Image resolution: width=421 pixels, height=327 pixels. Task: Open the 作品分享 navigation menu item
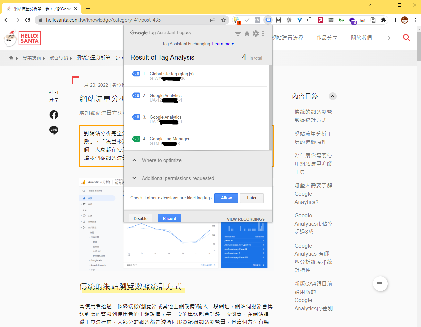click(x=327, y=38)
